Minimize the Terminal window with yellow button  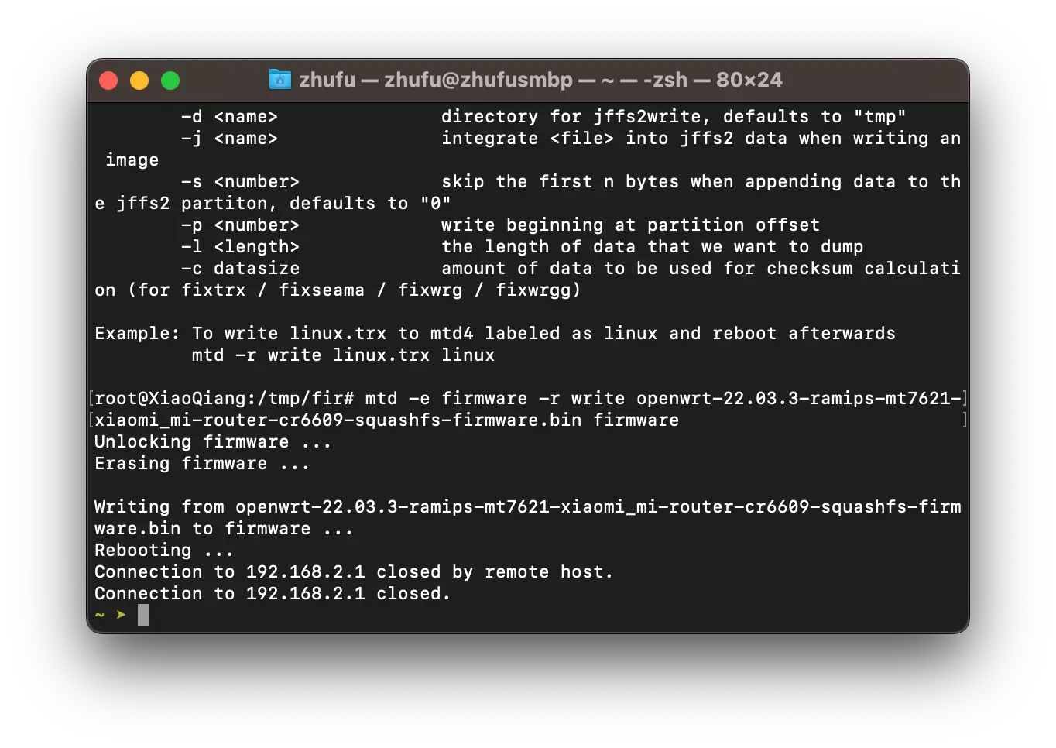[x=139, y=81]
